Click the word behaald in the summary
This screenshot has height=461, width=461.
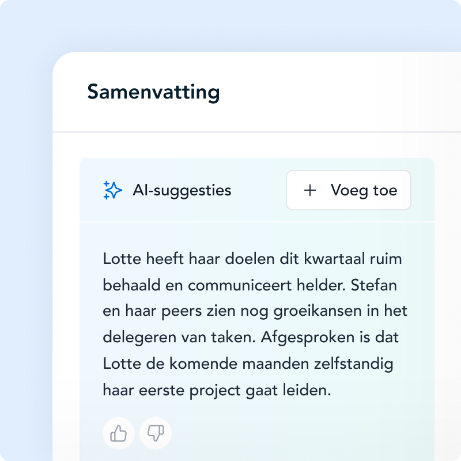coord(131,285)
